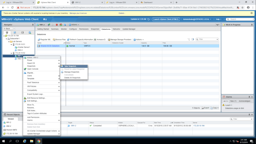Open the Shared-iSCSI-Datastore link
The image size is (256, 144).
[50, 46]
